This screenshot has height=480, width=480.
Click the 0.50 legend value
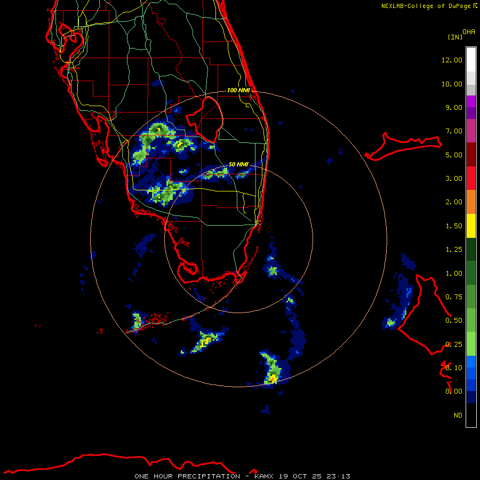pos(454,321)
